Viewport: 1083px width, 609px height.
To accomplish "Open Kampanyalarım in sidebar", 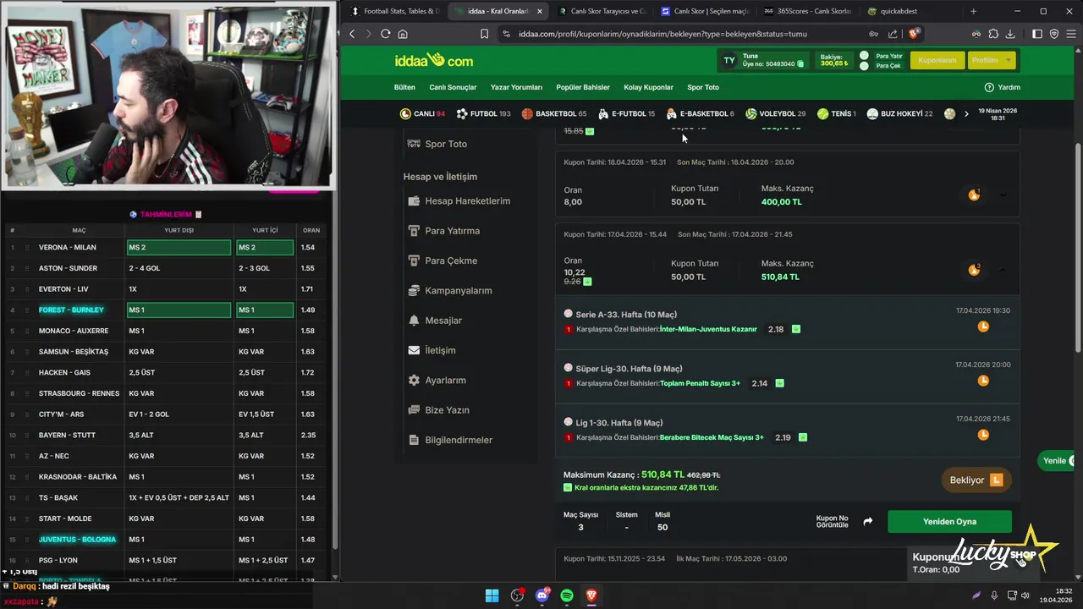I will pos(458,291).
